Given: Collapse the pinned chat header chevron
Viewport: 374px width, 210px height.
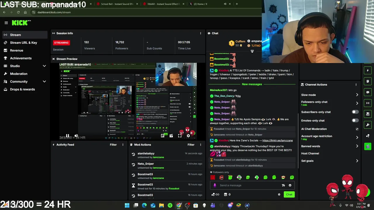Looking at the screenshot, I should click(x=252, y=51).
